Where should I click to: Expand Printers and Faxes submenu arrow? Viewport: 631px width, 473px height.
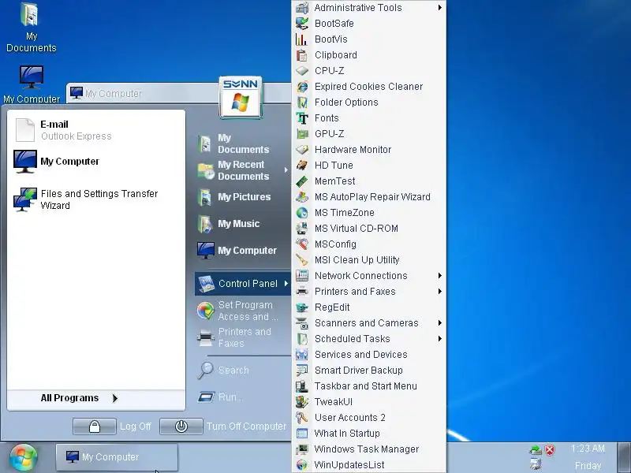pos(440,291)
